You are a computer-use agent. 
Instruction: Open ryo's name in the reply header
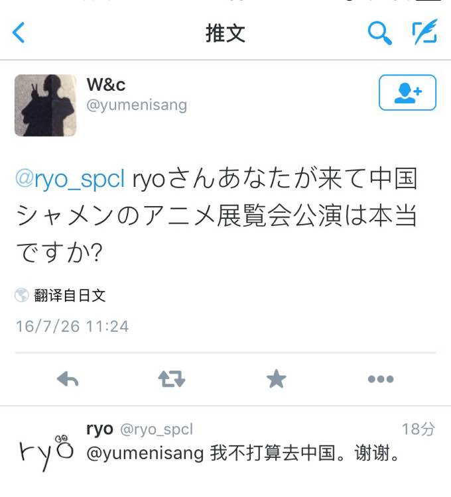99,429
